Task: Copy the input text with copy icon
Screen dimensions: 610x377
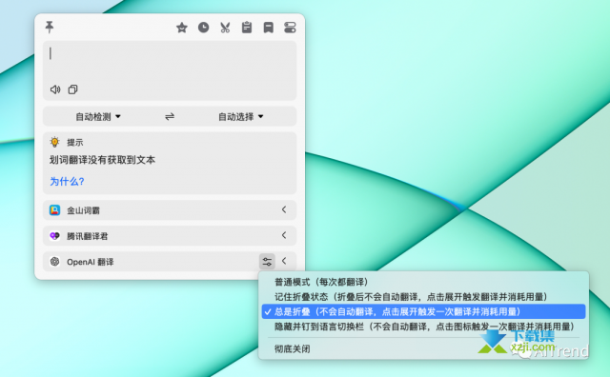Action: 72,89
